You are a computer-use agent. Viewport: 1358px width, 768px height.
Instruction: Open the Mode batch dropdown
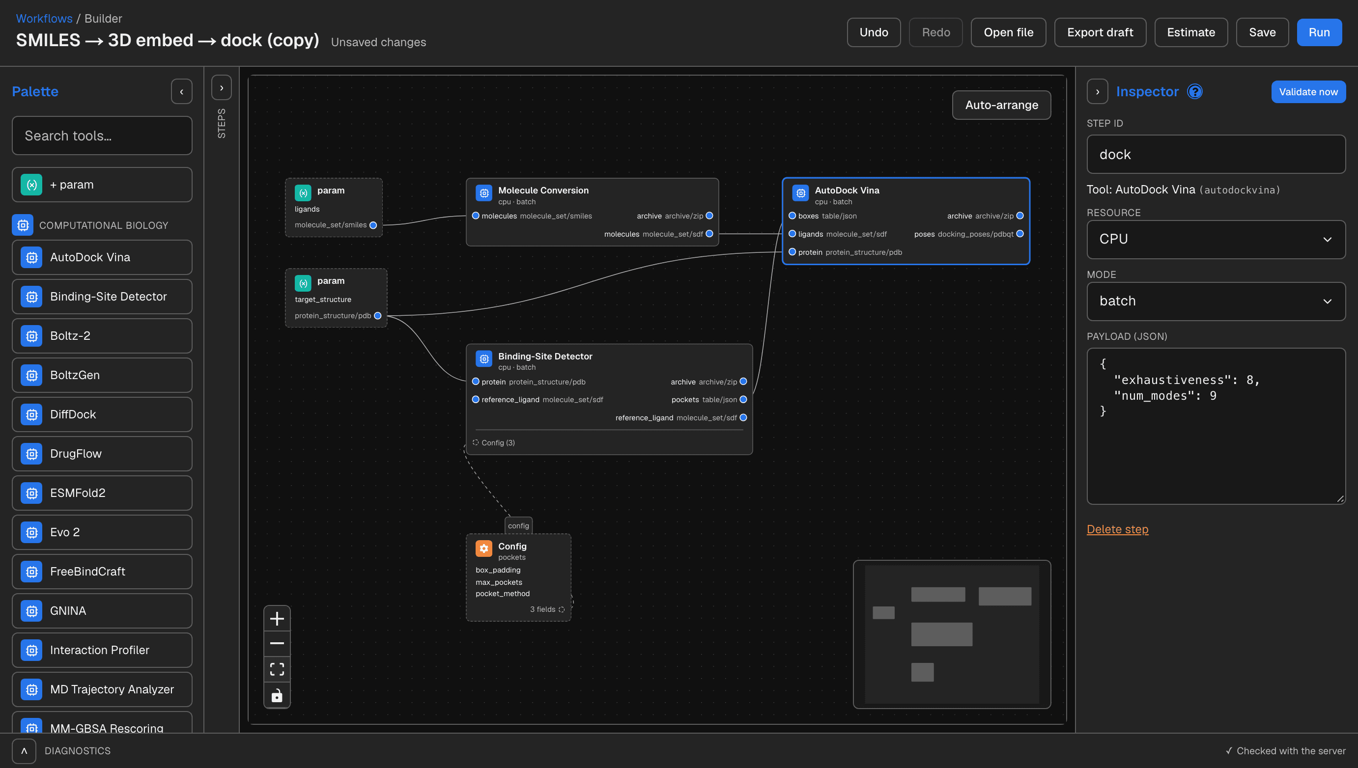click(x=1216, y=301)
